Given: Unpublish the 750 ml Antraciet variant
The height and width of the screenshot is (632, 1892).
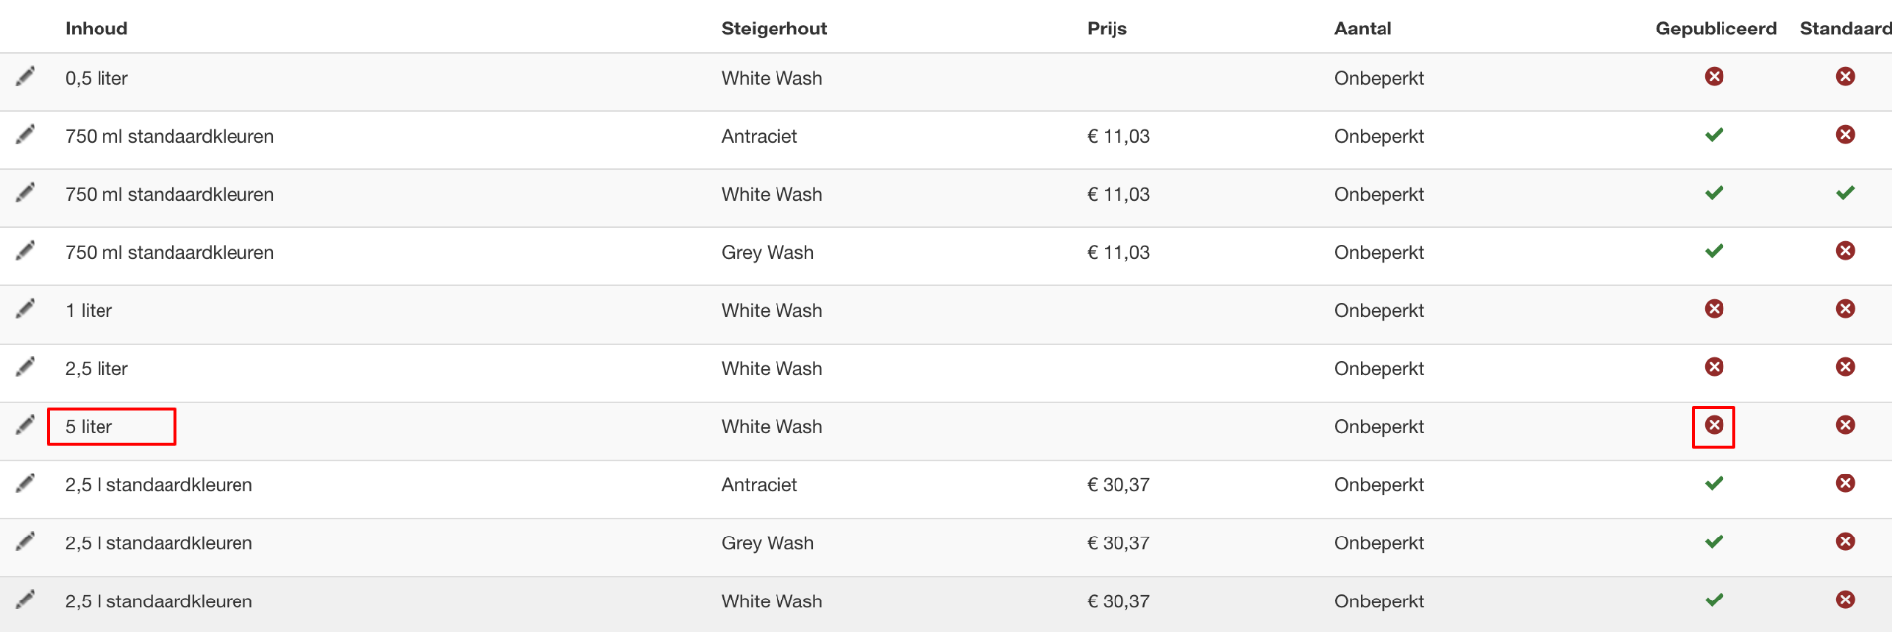Looking at the screenshot, I should coord(1715,135).
